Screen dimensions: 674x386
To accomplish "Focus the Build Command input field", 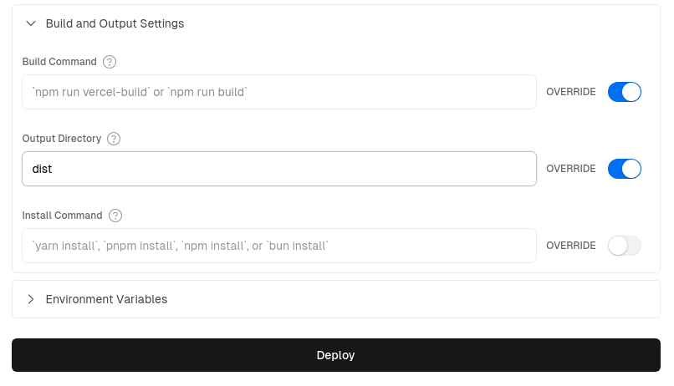I will (278, 92).
